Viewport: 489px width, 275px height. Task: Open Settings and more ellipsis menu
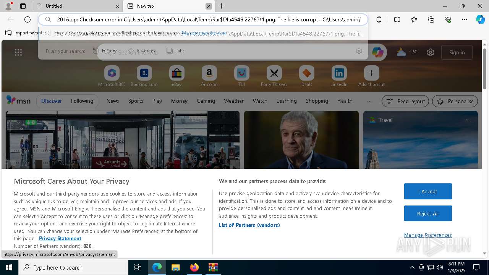pyautogui.click(x=465, y=19)
